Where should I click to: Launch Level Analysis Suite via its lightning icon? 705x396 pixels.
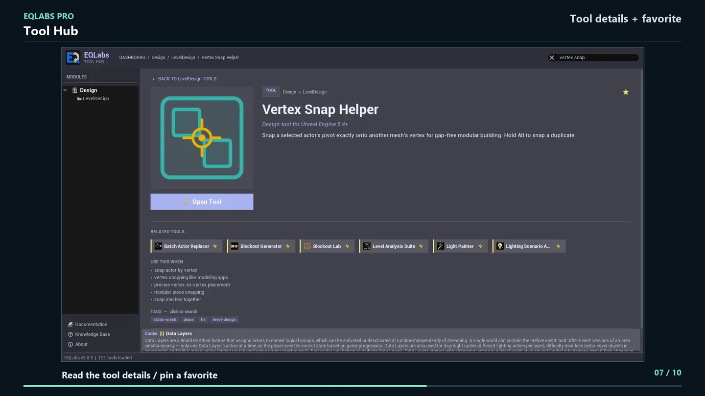pyautogui.click(x=421, y=246)
